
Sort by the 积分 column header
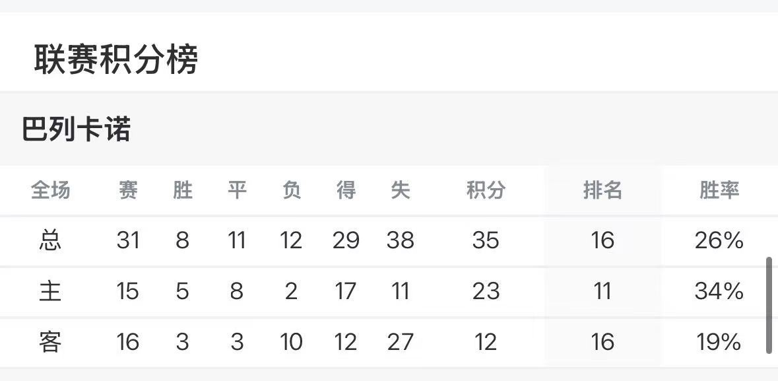(x=486, y=191)
